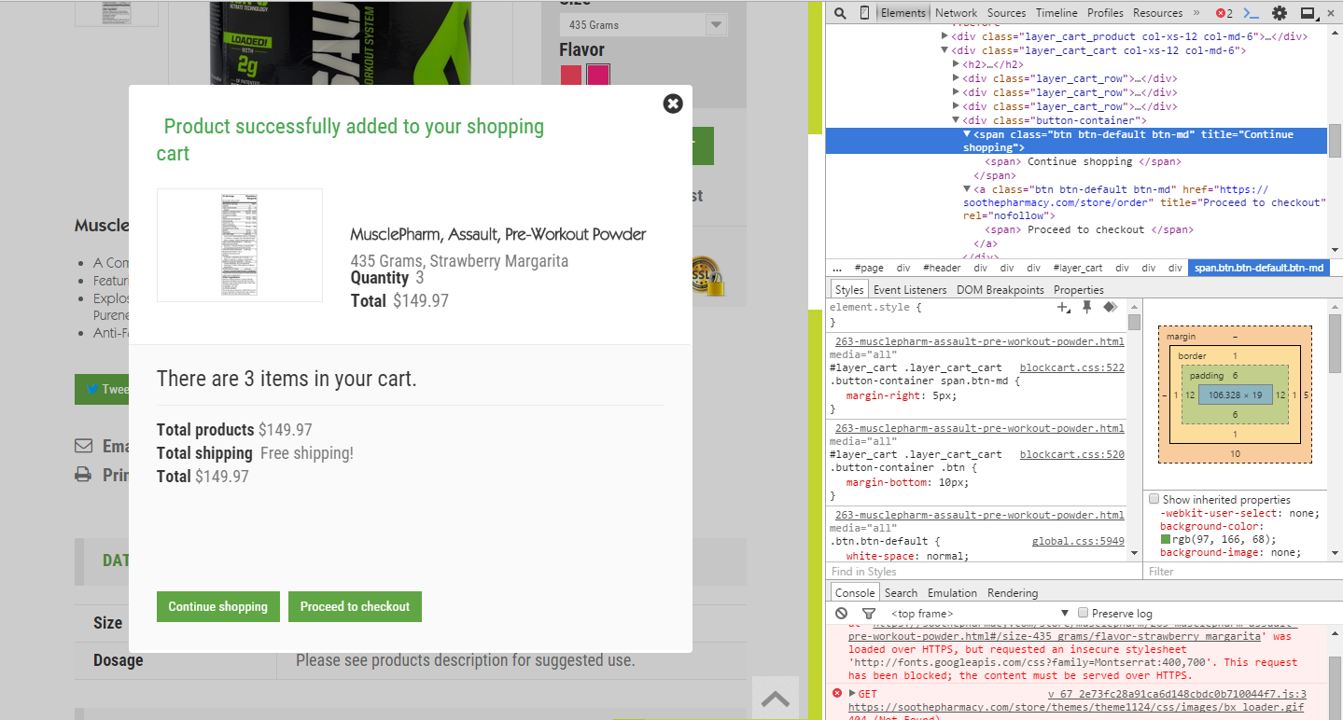Add new style rule plus icon
Image resolution: width=1343 pixels, height=720 pixels.
pos(1064,307)
